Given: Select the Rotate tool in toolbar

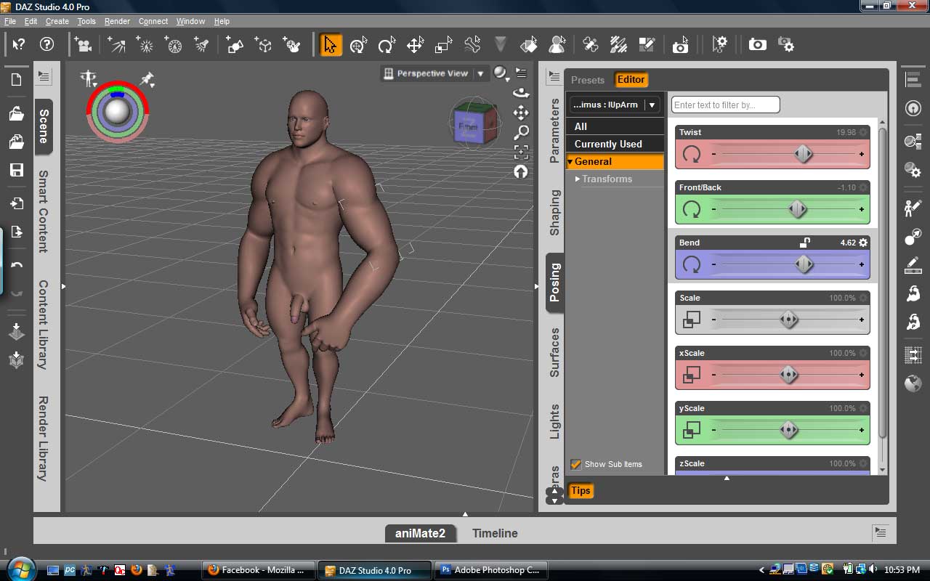Looking at the screenshot, I should point(387,45).
